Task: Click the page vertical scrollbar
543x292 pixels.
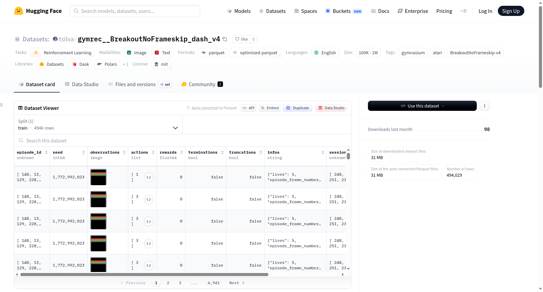Action: coord(540,47)
